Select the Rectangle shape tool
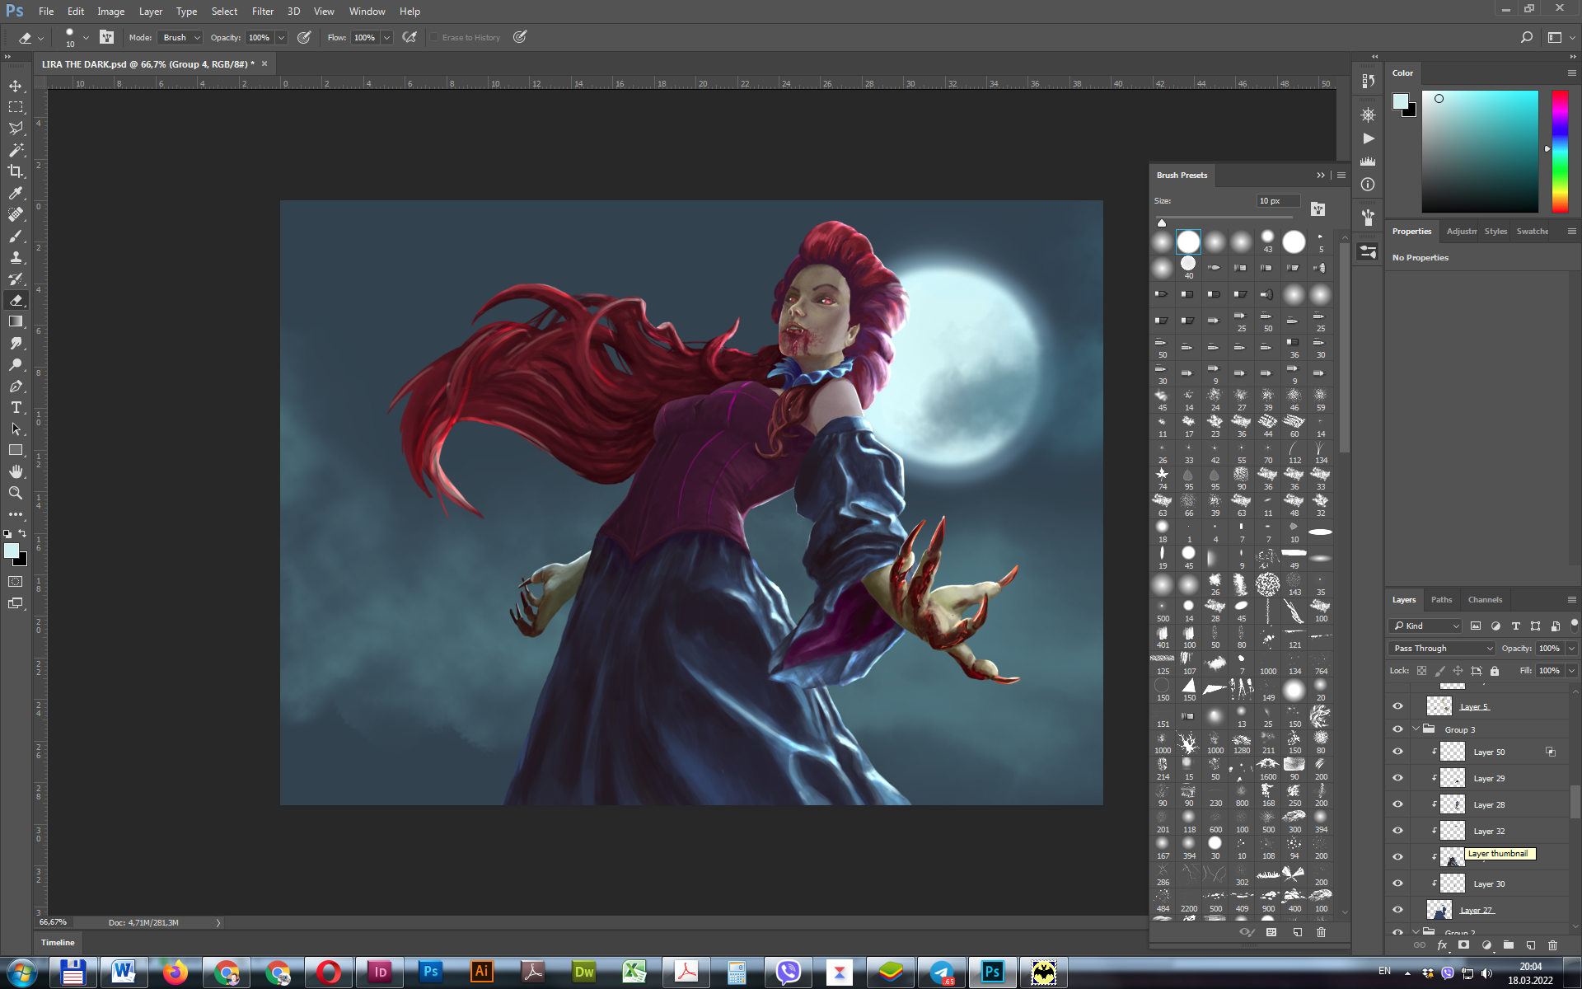Screen dimensions: 1582x989 pyautogui.click(x=16, y=450)
